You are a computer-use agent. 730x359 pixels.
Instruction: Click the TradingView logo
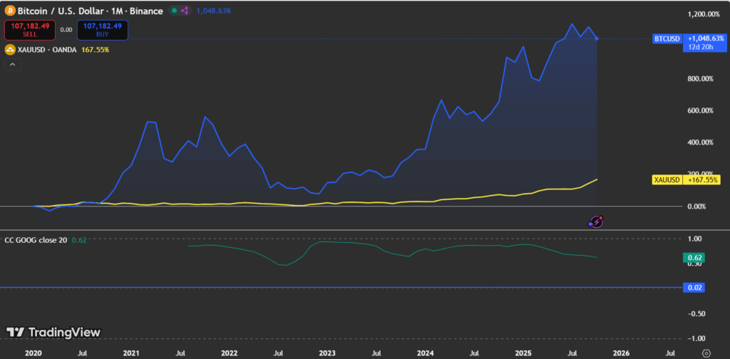pyautogui.click(x=53, y=332)
